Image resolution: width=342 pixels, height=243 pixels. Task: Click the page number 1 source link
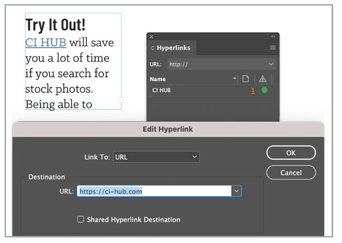pyautogui.click(x=253, y=90)
